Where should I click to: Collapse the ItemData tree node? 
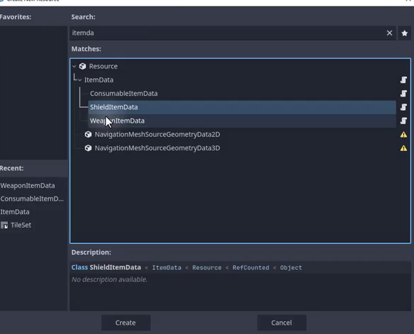coord(80,80)
